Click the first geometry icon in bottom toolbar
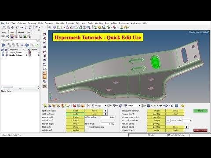This screenshot has height=158, width=211. (x=45, y=106)
